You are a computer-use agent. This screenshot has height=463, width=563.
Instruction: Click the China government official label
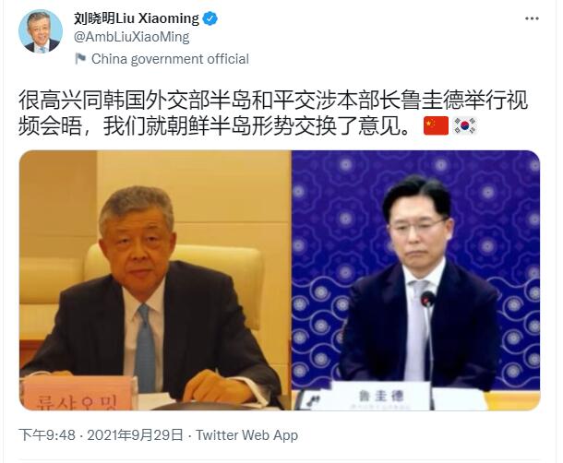[x=170, y=59]
